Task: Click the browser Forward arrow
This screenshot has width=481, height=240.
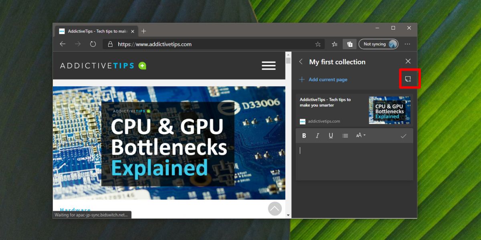Action: (x=78, y=44)
